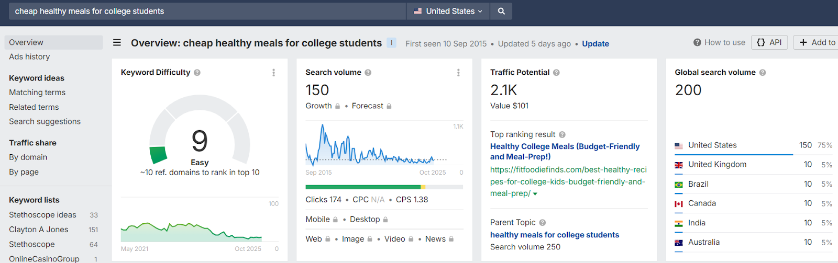The width and height of the screenshot is (838, 263).
Task: Open the United States country dropdown
Action: pyautogui.click(x=448, y=11)
